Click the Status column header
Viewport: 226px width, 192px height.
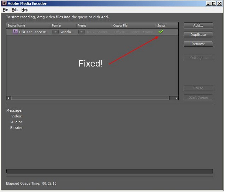click(x=167, y=25)
